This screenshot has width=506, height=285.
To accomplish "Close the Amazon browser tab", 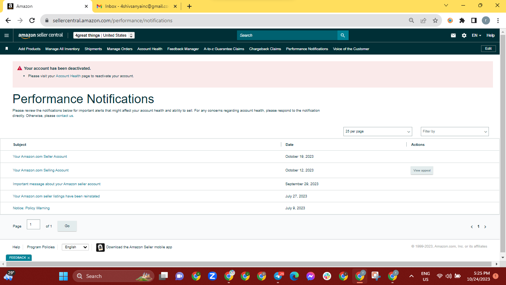I will click(86, 6).
